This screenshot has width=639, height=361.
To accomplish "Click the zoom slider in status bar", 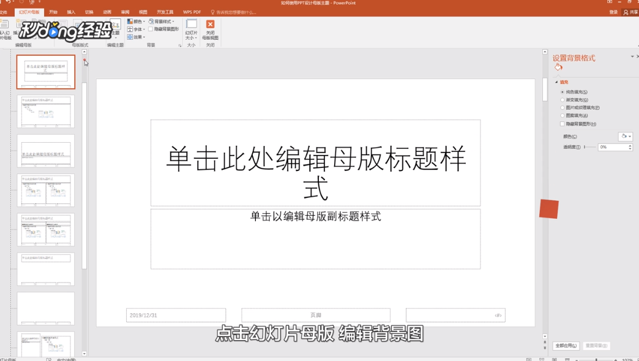I will click(x=596, y=360).
